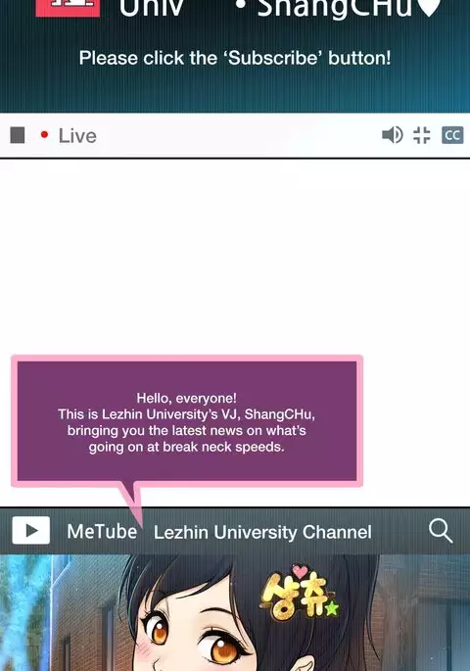Toggle closed captions with the CC button
This screenshot has width=470, height=671.
coord(452,135)
